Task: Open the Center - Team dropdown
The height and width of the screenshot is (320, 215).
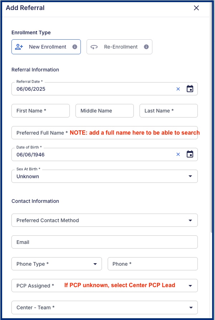Action: coord(105,307)
